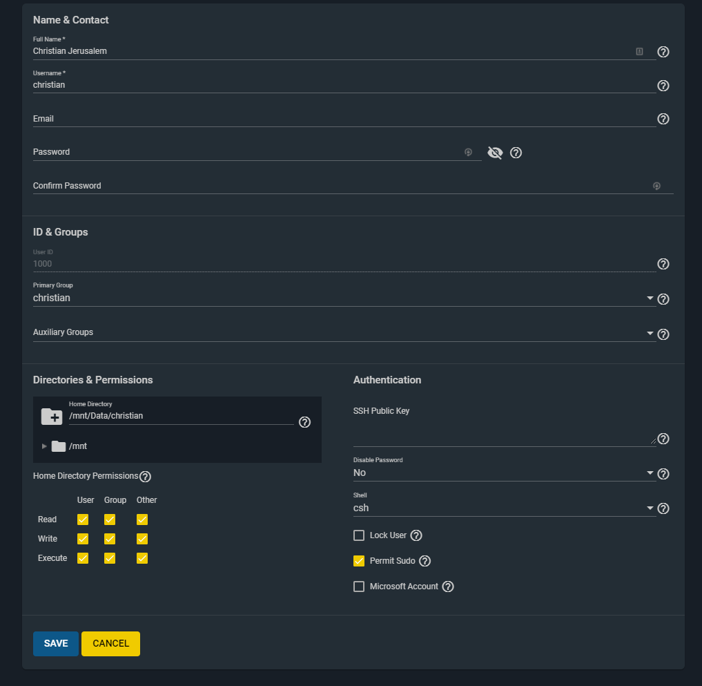Open help for Auxiliary Groups
Image resolution: width=702 pixels, height=686 pixels.
click(x=663, y=334)
